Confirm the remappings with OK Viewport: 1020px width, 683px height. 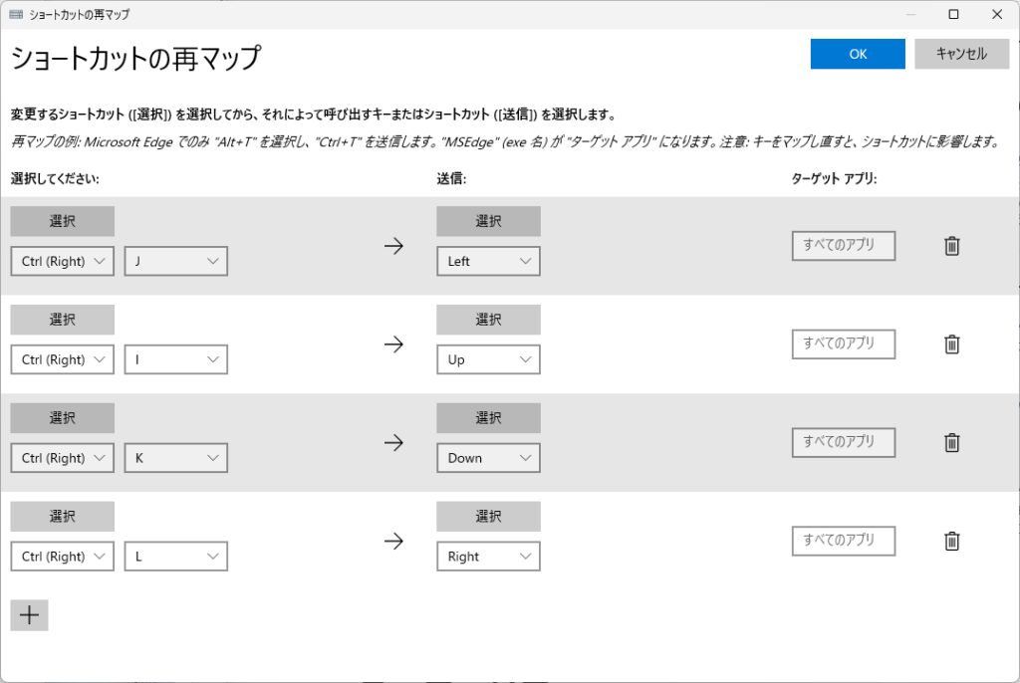(858, 54)
